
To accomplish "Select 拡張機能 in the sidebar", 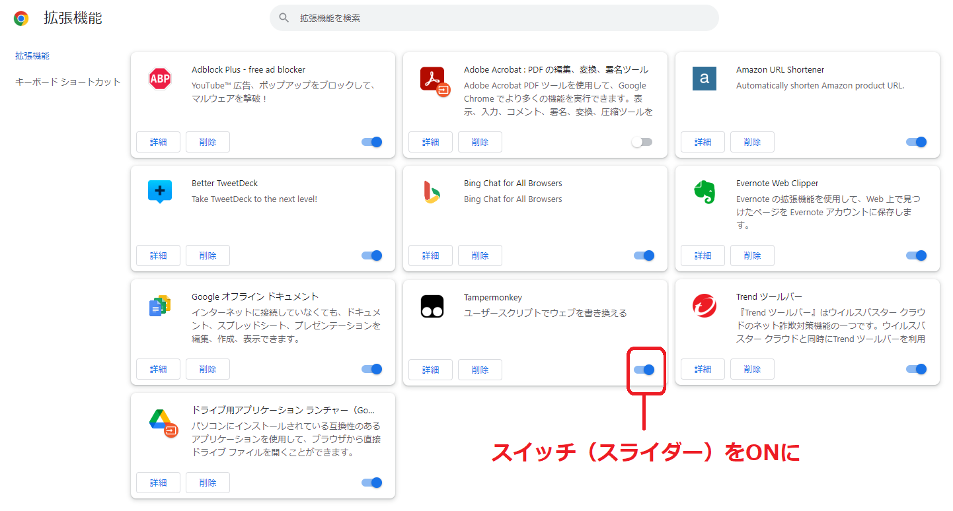I will click(x=32, y=55).
